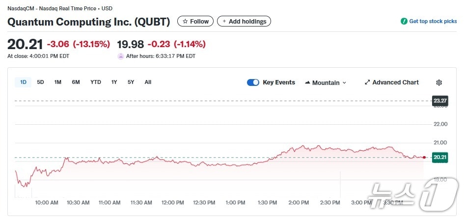Click the after-hours moon icon
The width and height of the screenshot is (465, 218).
pos(121,56)
